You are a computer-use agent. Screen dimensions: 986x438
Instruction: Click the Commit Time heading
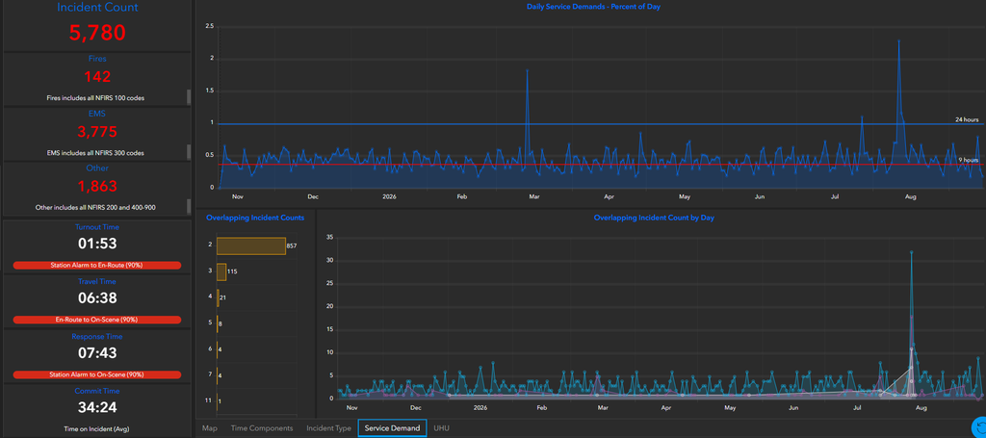97,391
